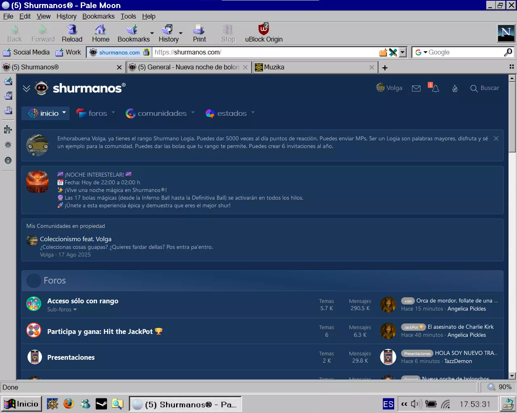Click the third sidebar panel icon

point(8,111)
